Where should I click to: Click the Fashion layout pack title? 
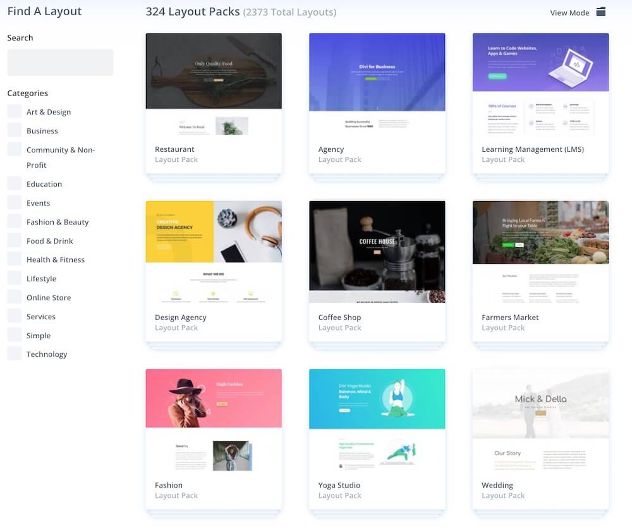click(x=169, y=485)
